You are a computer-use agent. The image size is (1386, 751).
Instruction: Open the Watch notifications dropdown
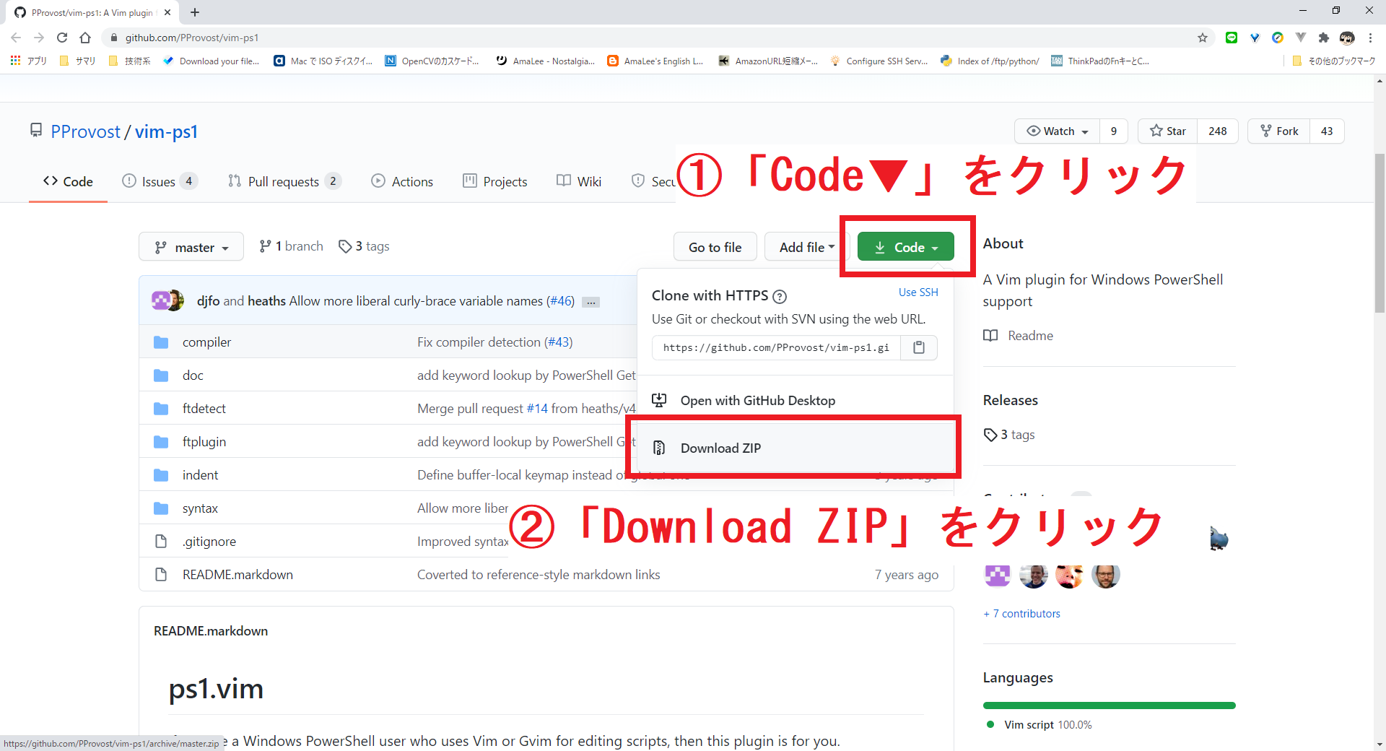(x=1058, y=131)
